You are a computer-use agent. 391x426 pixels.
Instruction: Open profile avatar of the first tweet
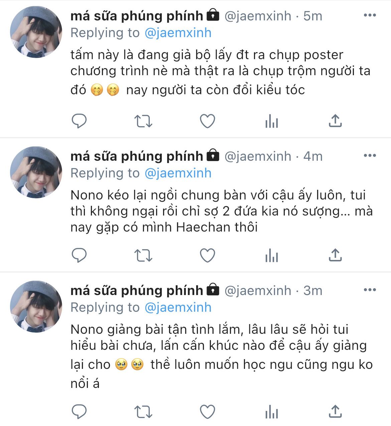[36, 32]
